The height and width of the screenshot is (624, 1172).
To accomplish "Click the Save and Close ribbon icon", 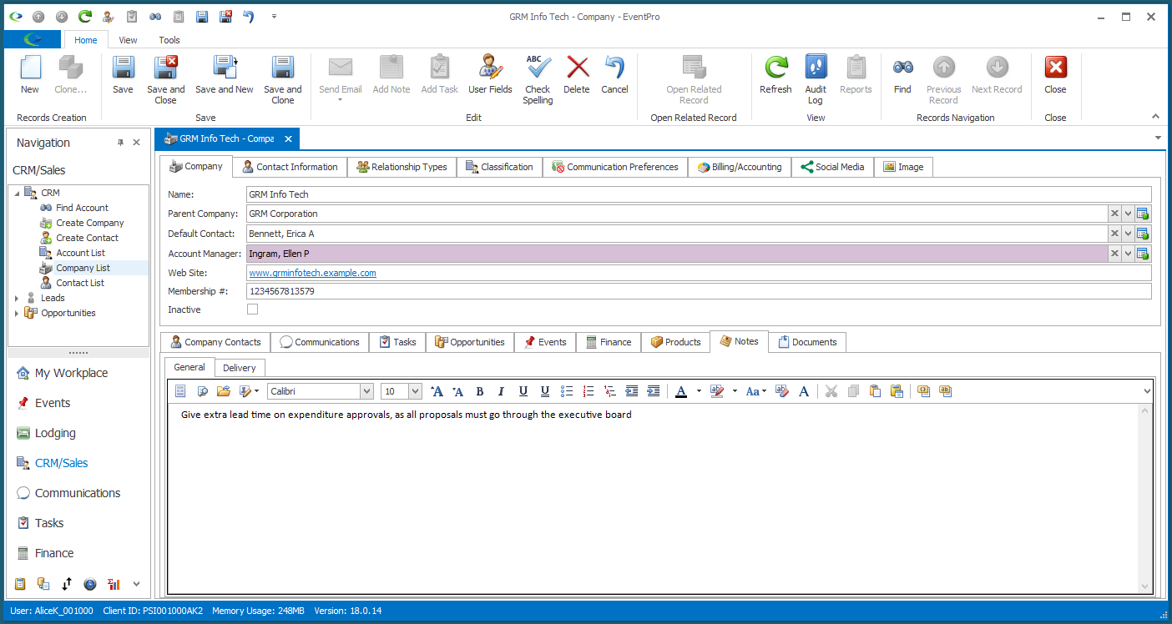I will tap(165, 68).
